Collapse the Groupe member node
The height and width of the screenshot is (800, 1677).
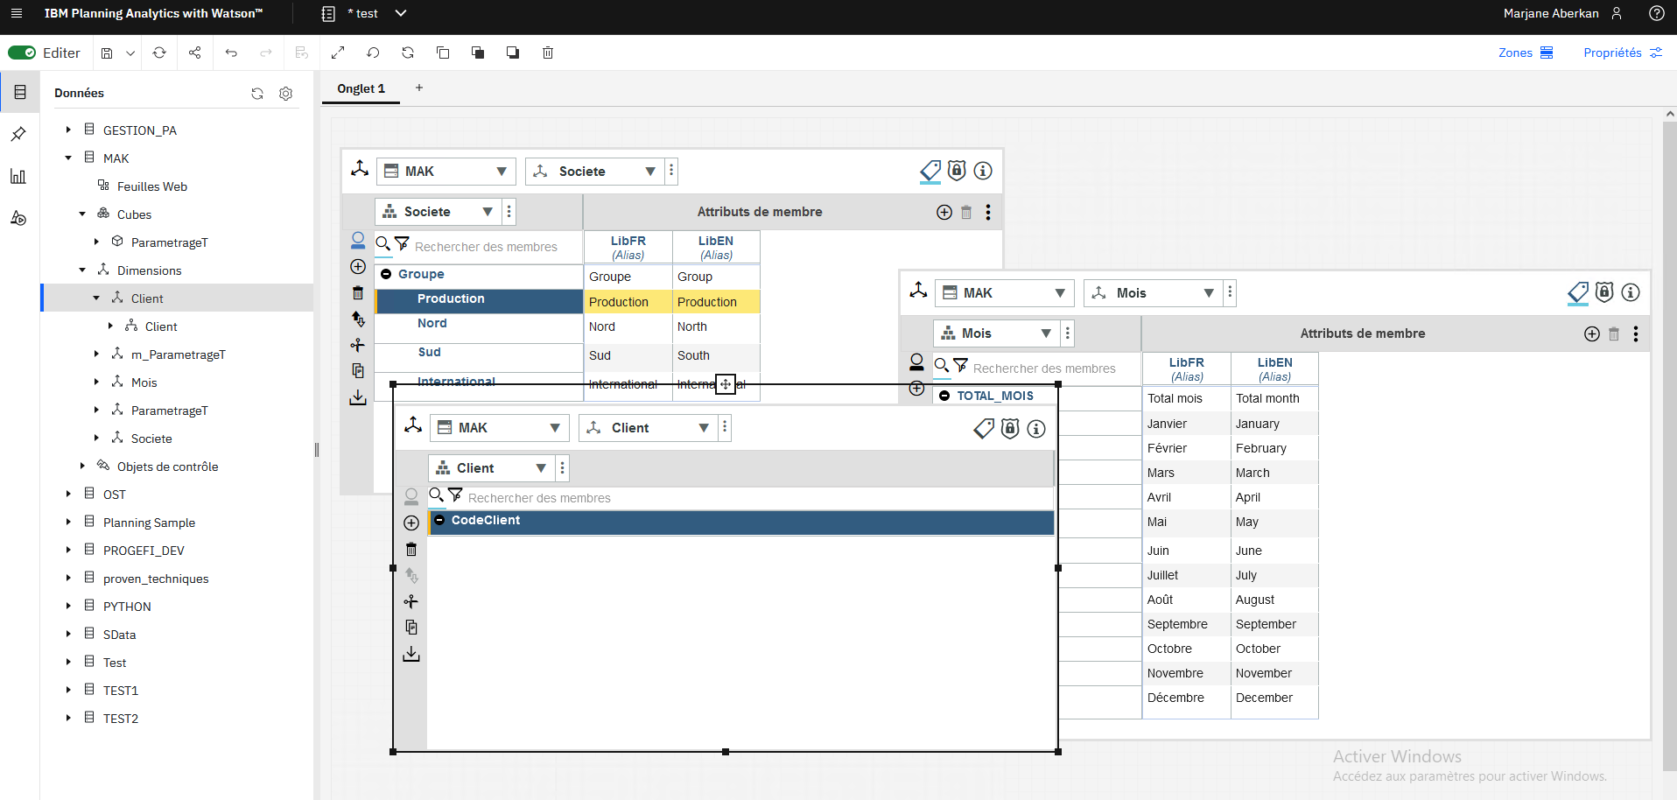click(x=386, y=274)
